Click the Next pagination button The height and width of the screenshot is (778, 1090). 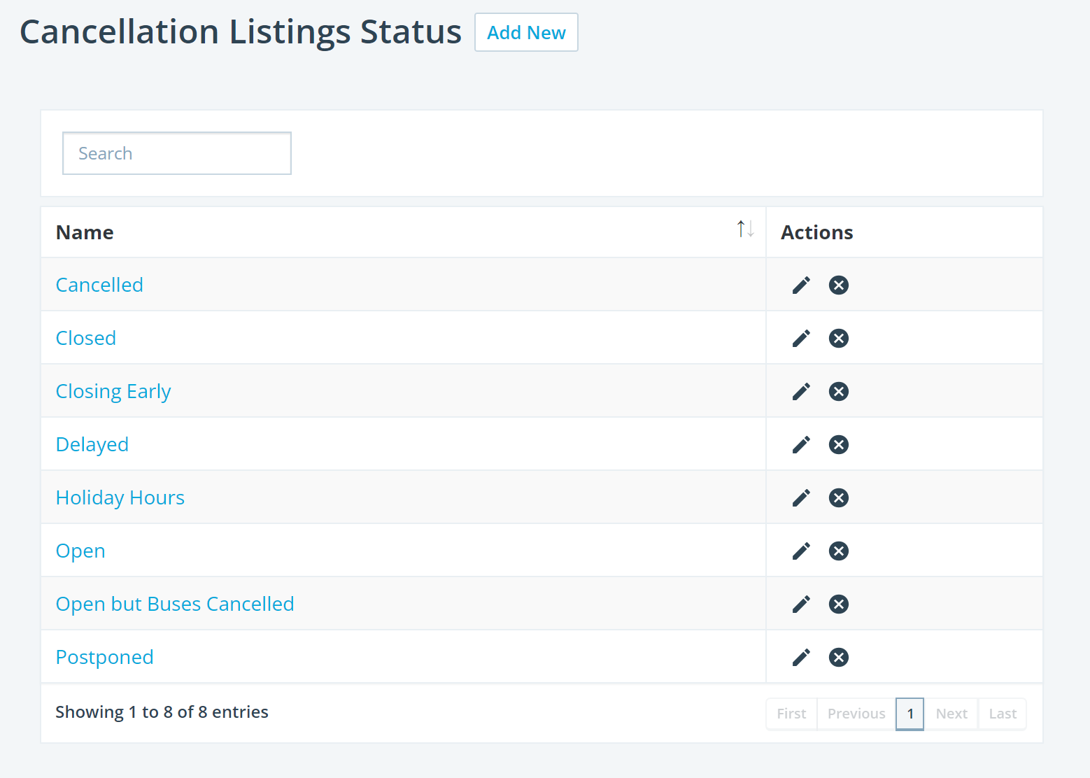(x=951, y=714)
